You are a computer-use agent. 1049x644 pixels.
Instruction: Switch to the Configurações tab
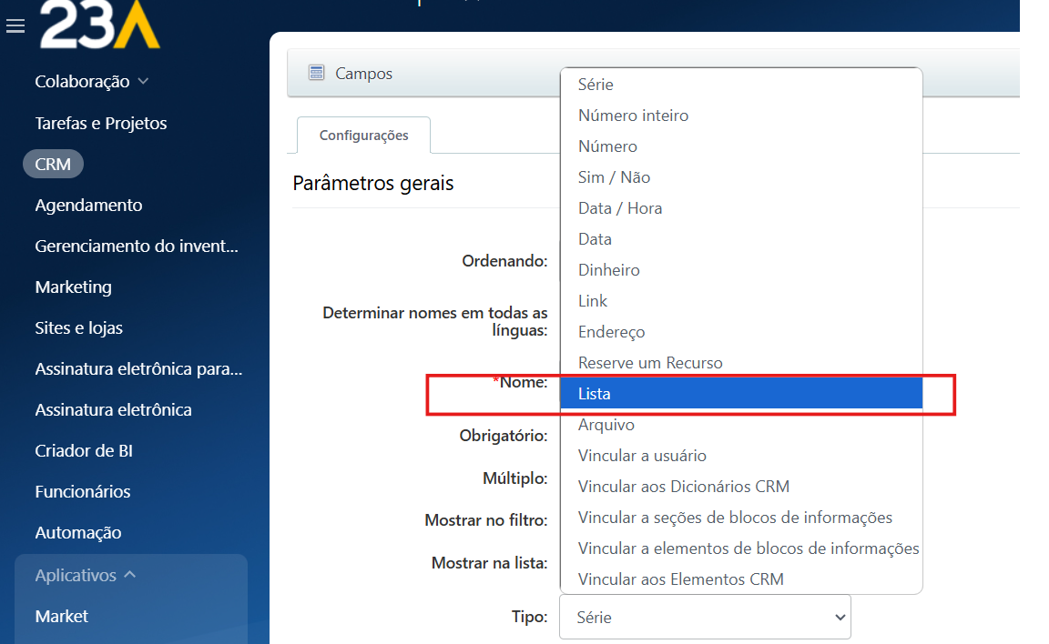click(x=363, y=136)
